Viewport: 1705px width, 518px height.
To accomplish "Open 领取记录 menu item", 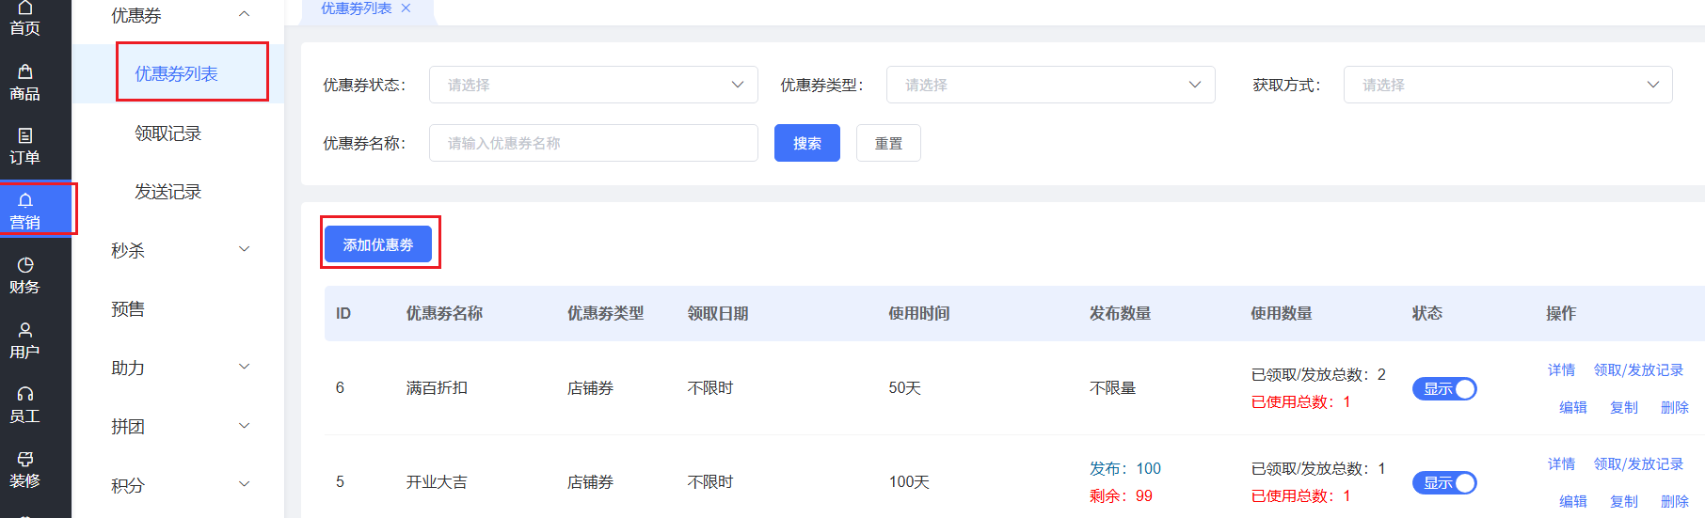I will pyautogui.click(x=167, y=133).
